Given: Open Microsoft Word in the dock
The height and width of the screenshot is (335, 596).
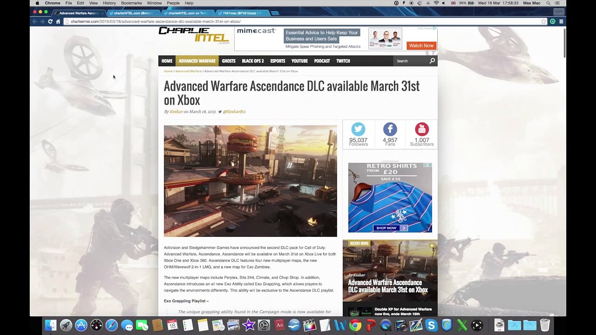Looking at the screenshot, I should (x=340, y=325).
